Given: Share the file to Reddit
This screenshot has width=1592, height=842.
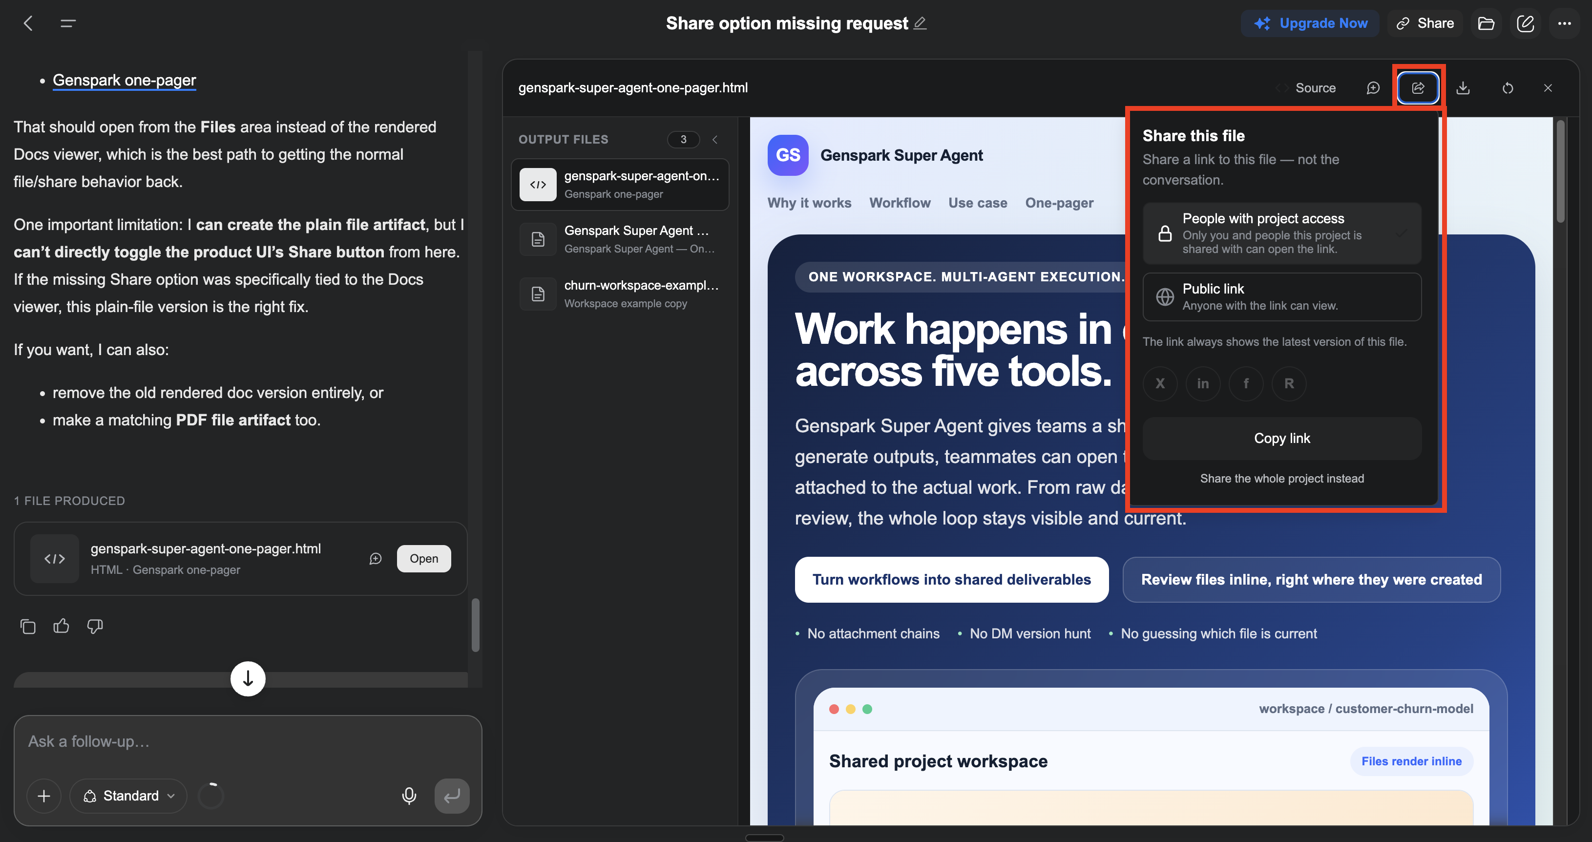Looking at the screenshot, I should pyautogui.click(x=1289, y=383).
